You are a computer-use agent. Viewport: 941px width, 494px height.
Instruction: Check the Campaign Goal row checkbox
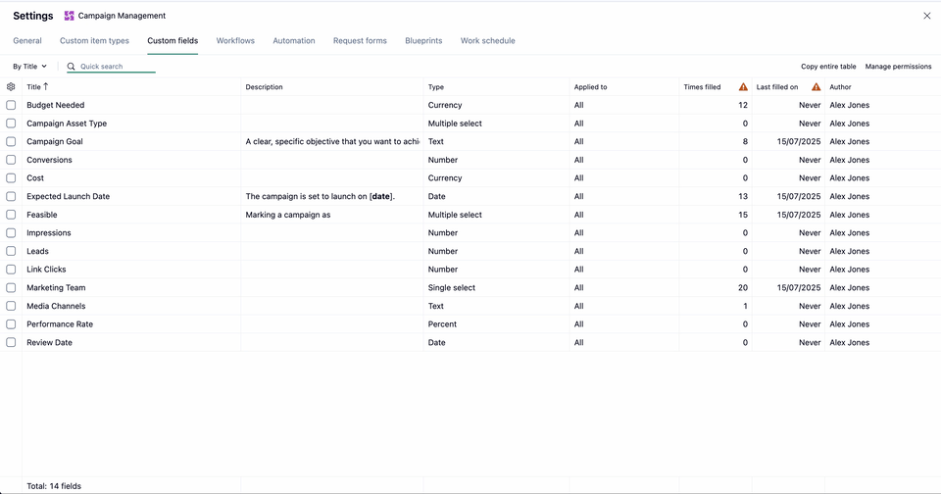pos(11,142)
